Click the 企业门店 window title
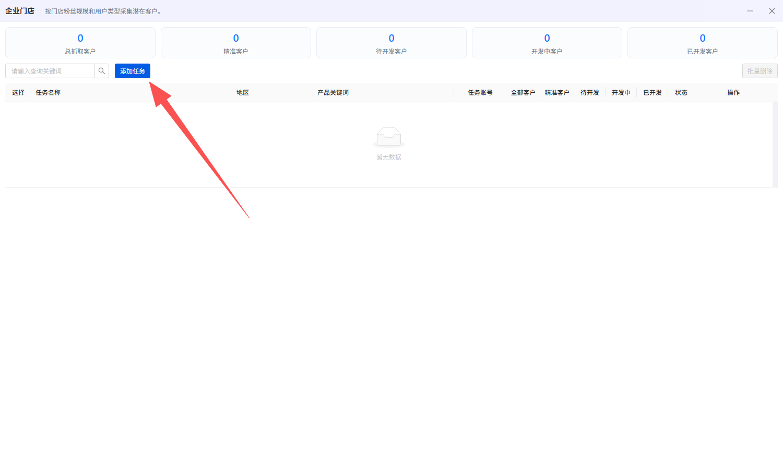783x456 pixels. (x=20, y=11)
